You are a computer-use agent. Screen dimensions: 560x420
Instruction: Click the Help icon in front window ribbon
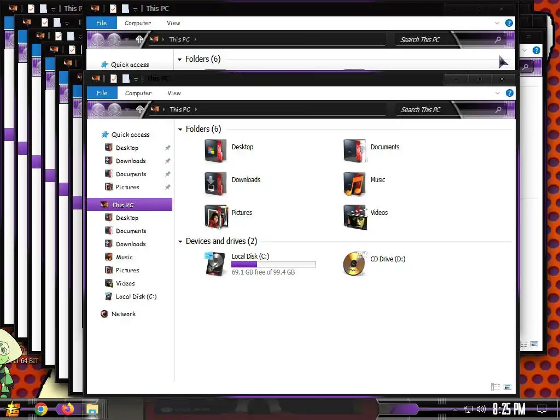(x=510, y=93)
